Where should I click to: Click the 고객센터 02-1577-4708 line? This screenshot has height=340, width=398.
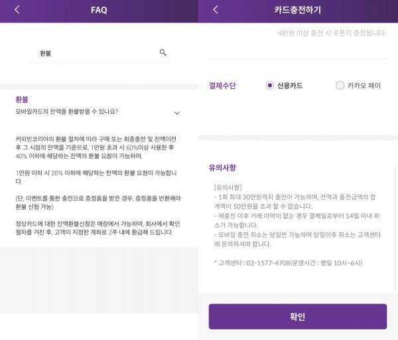(288, 263)
